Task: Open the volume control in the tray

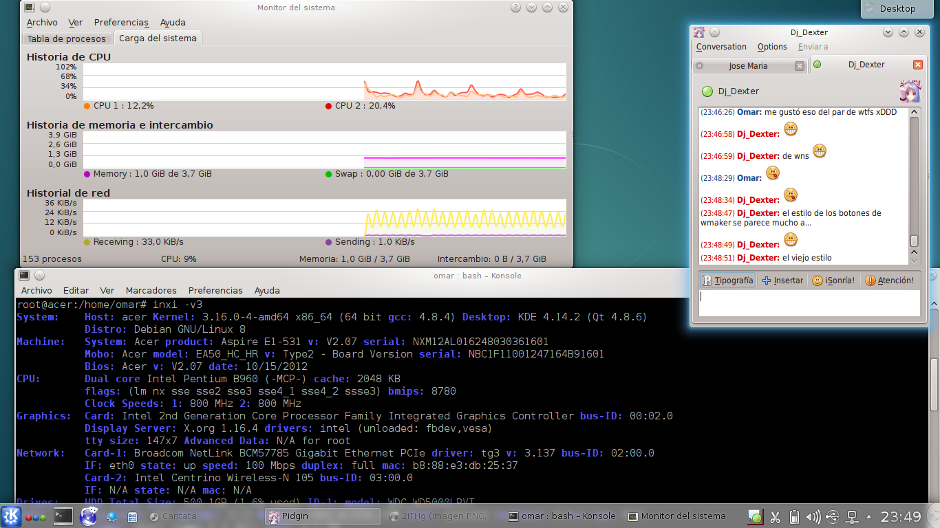Action: tap(813, 516)
